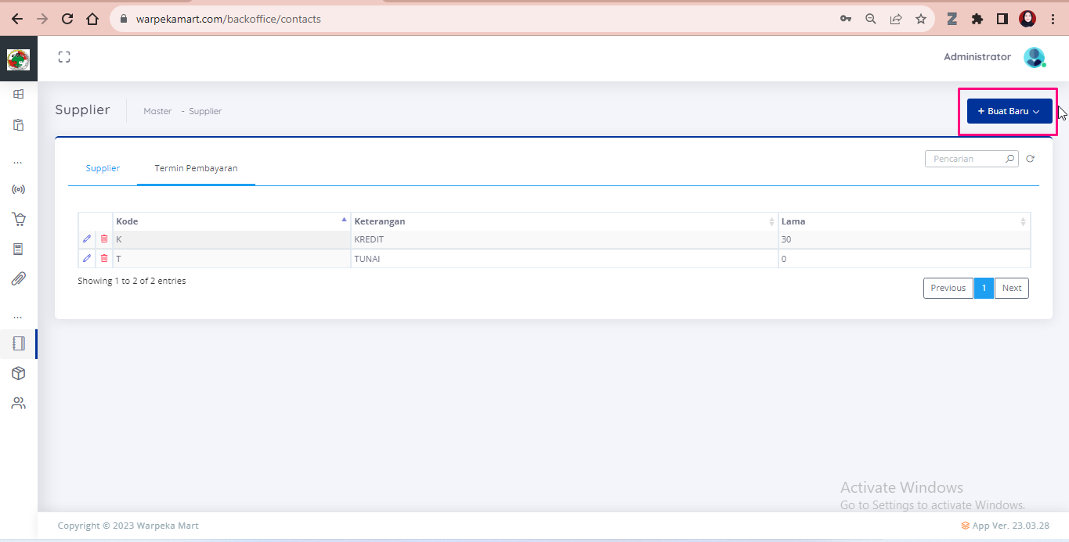The height and width of the screenshot is (542, 1069).
Task: Click the Kode cell K
Action: tap(232, 239)
